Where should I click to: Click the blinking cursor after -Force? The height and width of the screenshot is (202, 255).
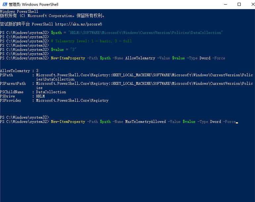coord(237,122)
